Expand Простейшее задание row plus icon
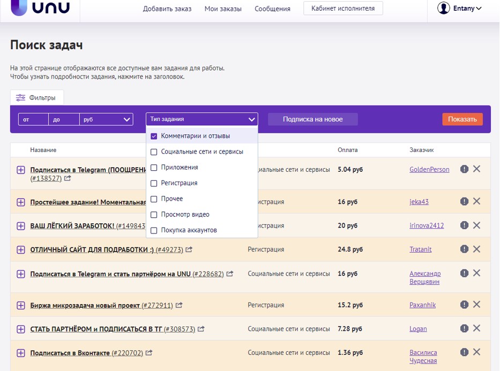The width and height of the screenshot is (500, 371). 21,202
